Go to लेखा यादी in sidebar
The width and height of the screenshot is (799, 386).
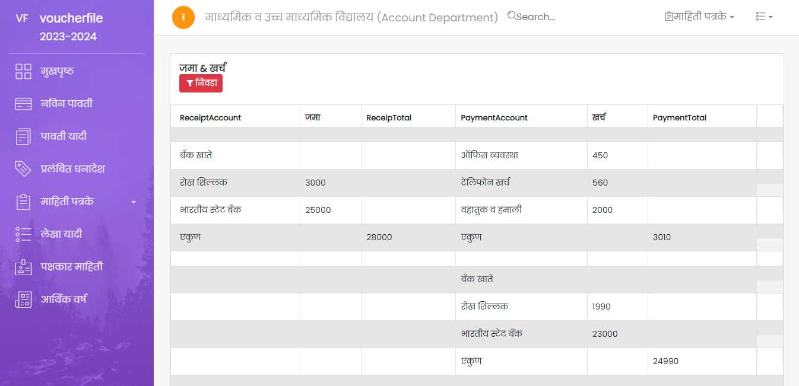(x=61, y=234)
